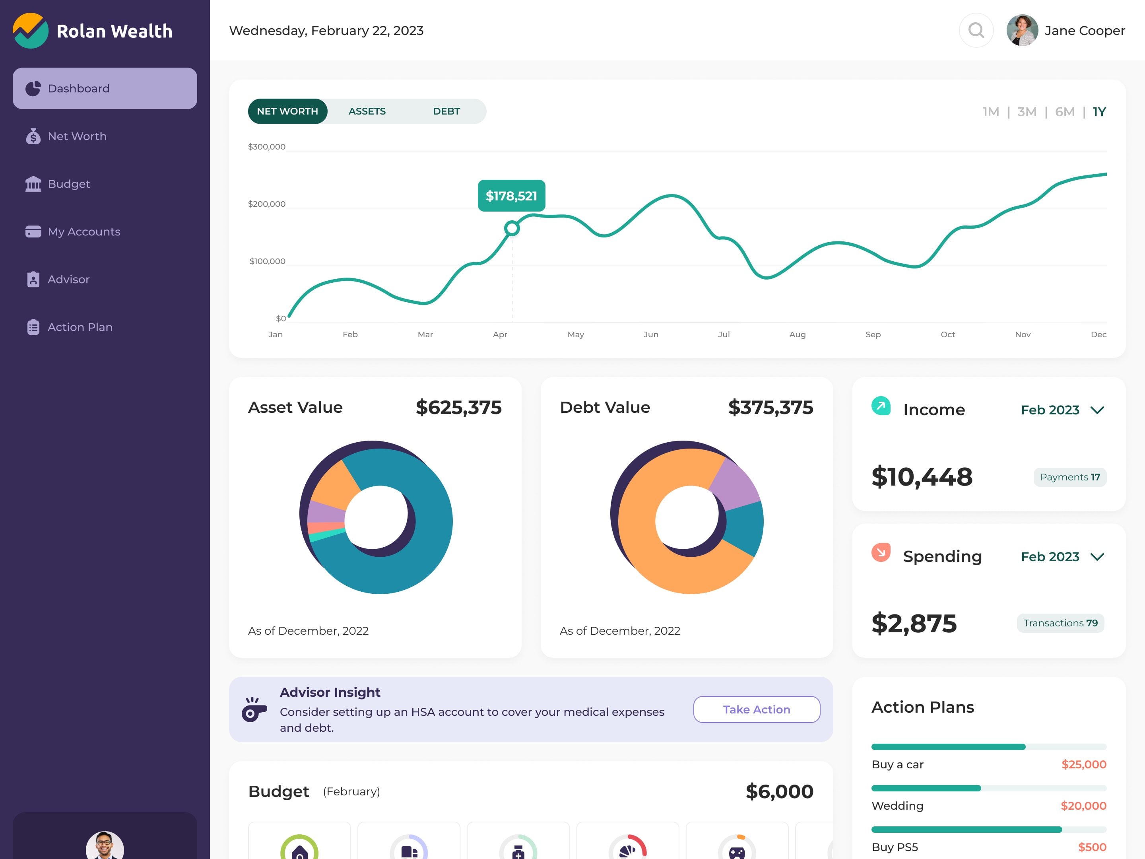The image size is (1145, 859).
Task: Click the Rolan Wealth logo icon
Action: point(31,31)
